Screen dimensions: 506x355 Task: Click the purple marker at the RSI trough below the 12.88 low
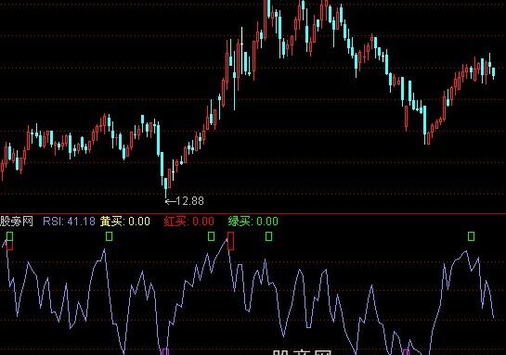pos(165,351)
